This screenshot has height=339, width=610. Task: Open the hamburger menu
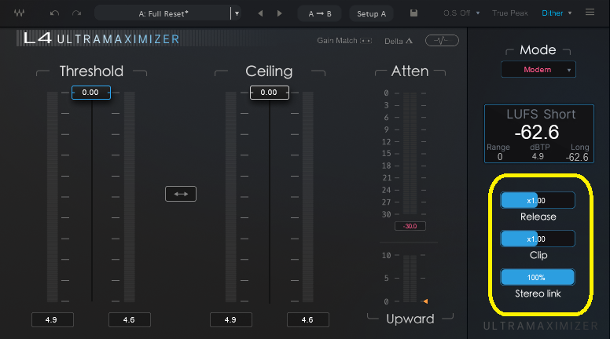(x=590, y=13)
